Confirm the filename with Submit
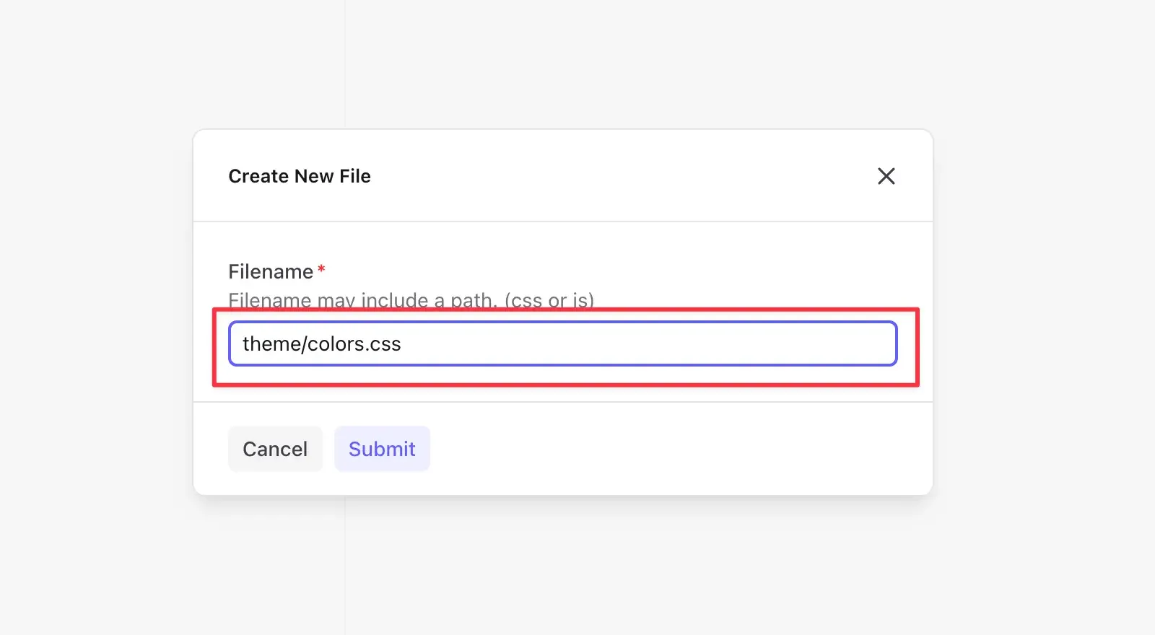 (382, 448)
